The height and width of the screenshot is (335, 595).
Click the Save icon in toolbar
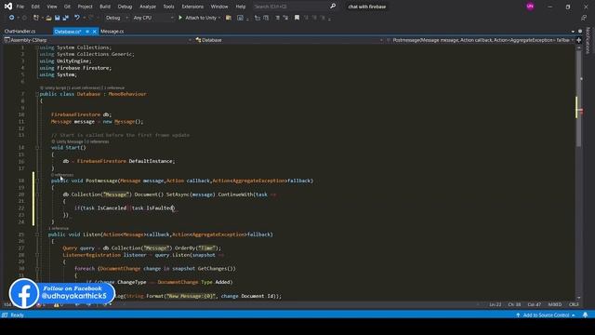click(x=58, y=18)
